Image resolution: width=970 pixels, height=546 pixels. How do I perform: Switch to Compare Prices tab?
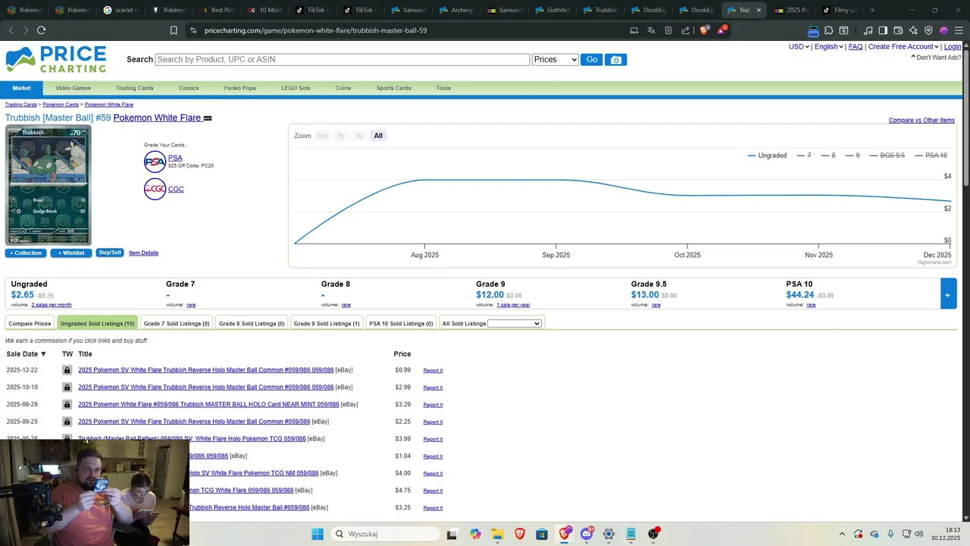tap(30, 324)
